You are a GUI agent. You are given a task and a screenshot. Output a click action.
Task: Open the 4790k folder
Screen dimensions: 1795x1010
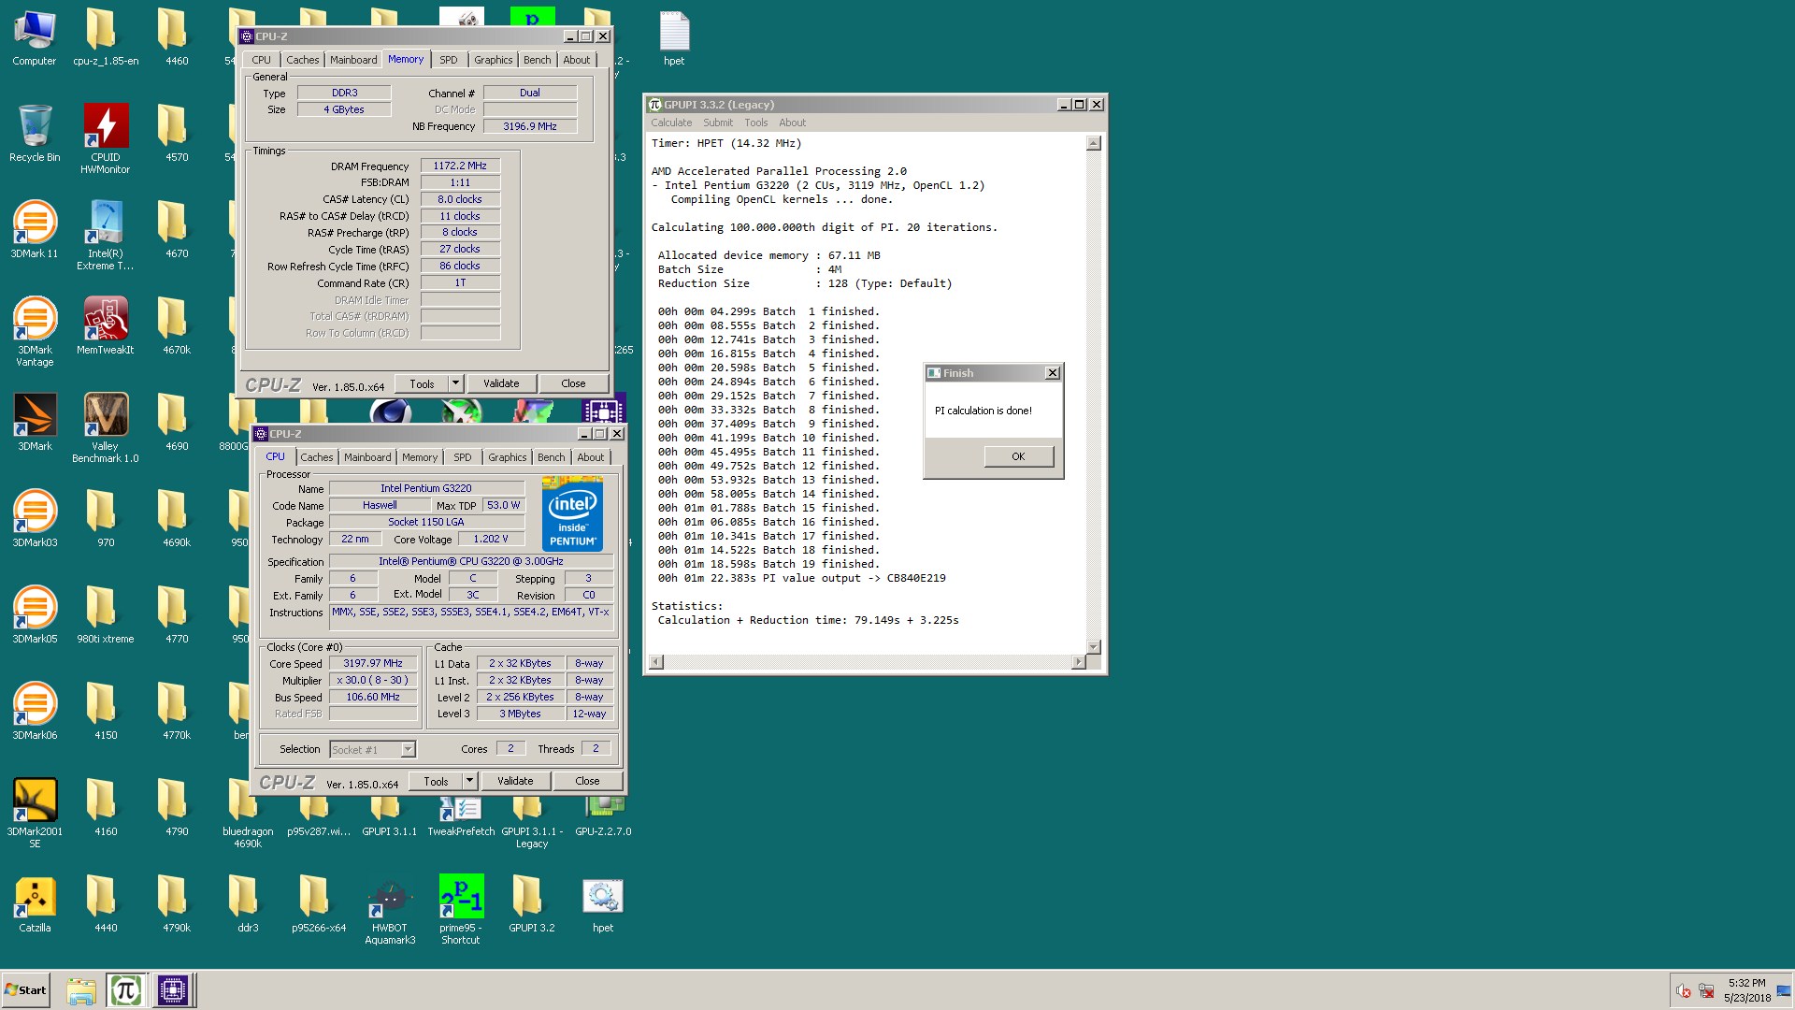[177, 904]
